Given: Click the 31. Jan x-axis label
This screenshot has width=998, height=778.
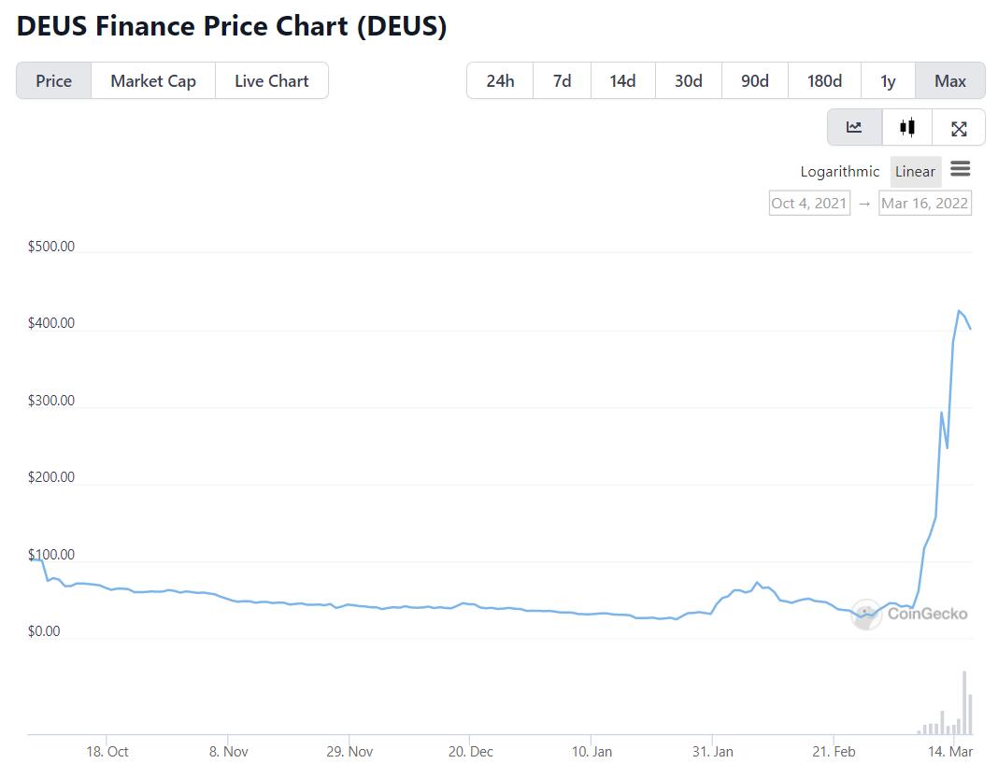Looking at the screenshot, I should click(x=713, y=751).
